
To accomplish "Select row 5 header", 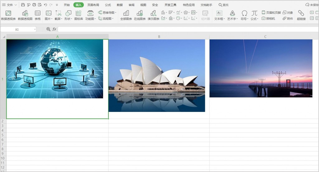I will click(x=3, y=135).
